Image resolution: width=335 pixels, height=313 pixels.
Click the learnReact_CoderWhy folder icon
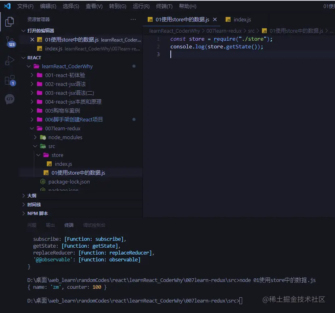coord(36,67)
